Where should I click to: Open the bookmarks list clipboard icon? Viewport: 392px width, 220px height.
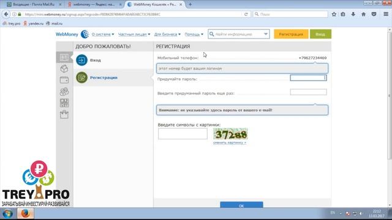[x=343, y=14]
